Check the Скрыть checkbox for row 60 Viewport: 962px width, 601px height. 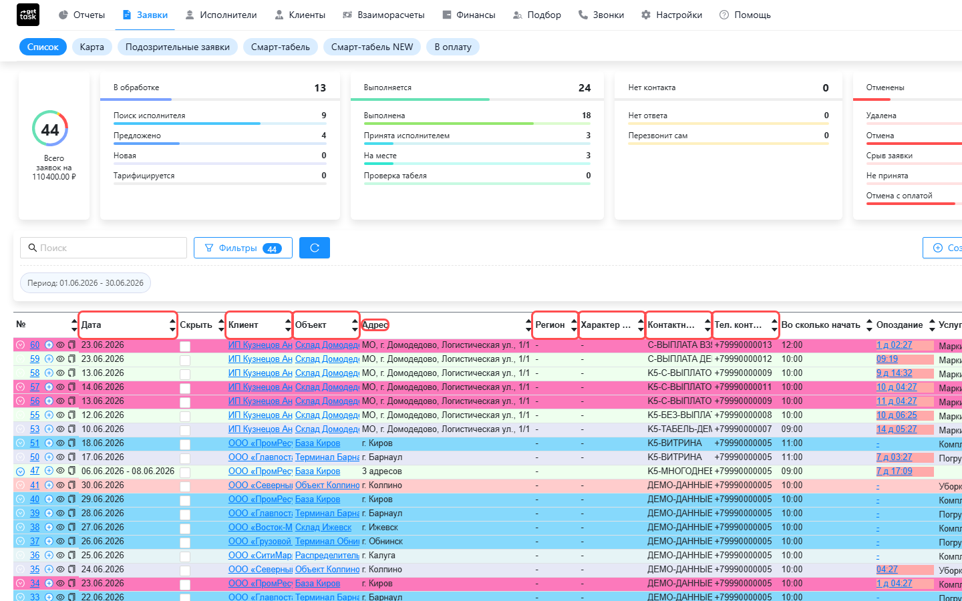click(x=185, y=347)
